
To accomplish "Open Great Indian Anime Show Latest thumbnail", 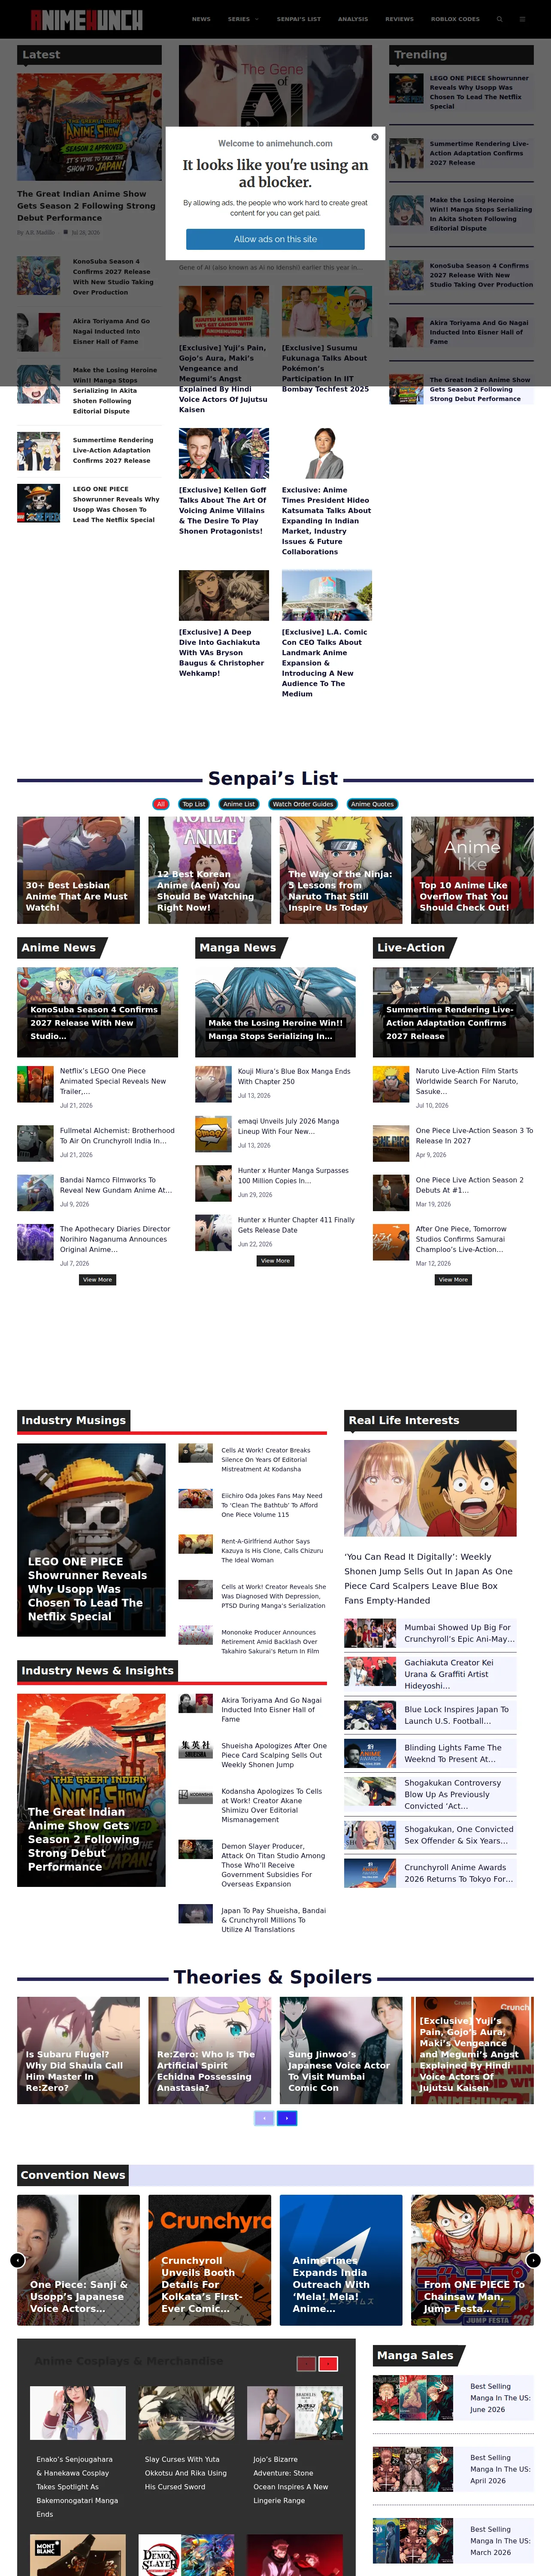I will 89,127.
